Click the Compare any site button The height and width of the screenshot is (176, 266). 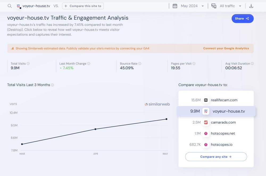[216, 157]
